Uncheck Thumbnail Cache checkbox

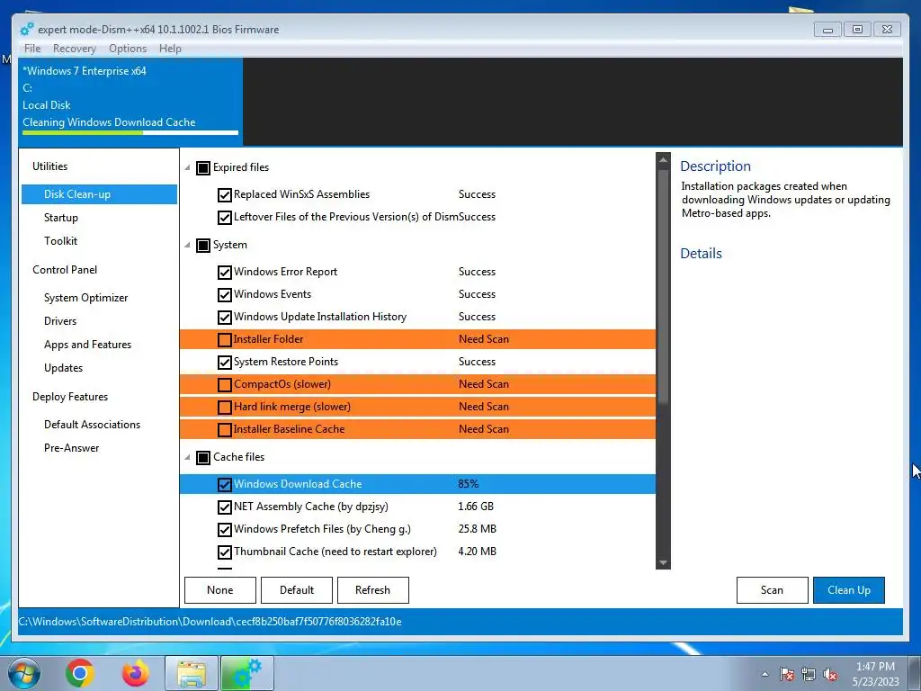click(x=224, y=552)
